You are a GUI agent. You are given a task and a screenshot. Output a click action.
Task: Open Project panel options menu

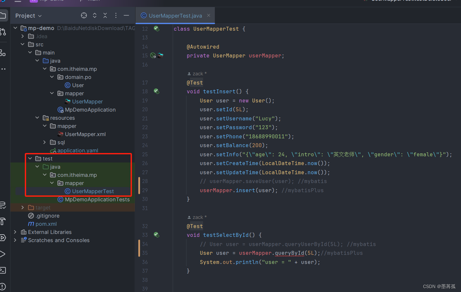point(116,15)
